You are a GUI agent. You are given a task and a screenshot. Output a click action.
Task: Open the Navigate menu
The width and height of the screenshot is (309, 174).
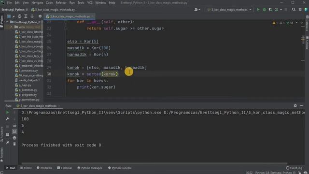click(x=37, y=3)
